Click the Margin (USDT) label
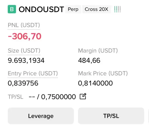Viewport: 149px width, 130px height. click(x=98, y=51)
